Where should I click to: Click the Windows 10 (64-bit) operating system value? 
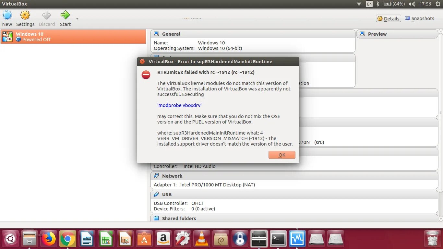click(x=220, y=48)
